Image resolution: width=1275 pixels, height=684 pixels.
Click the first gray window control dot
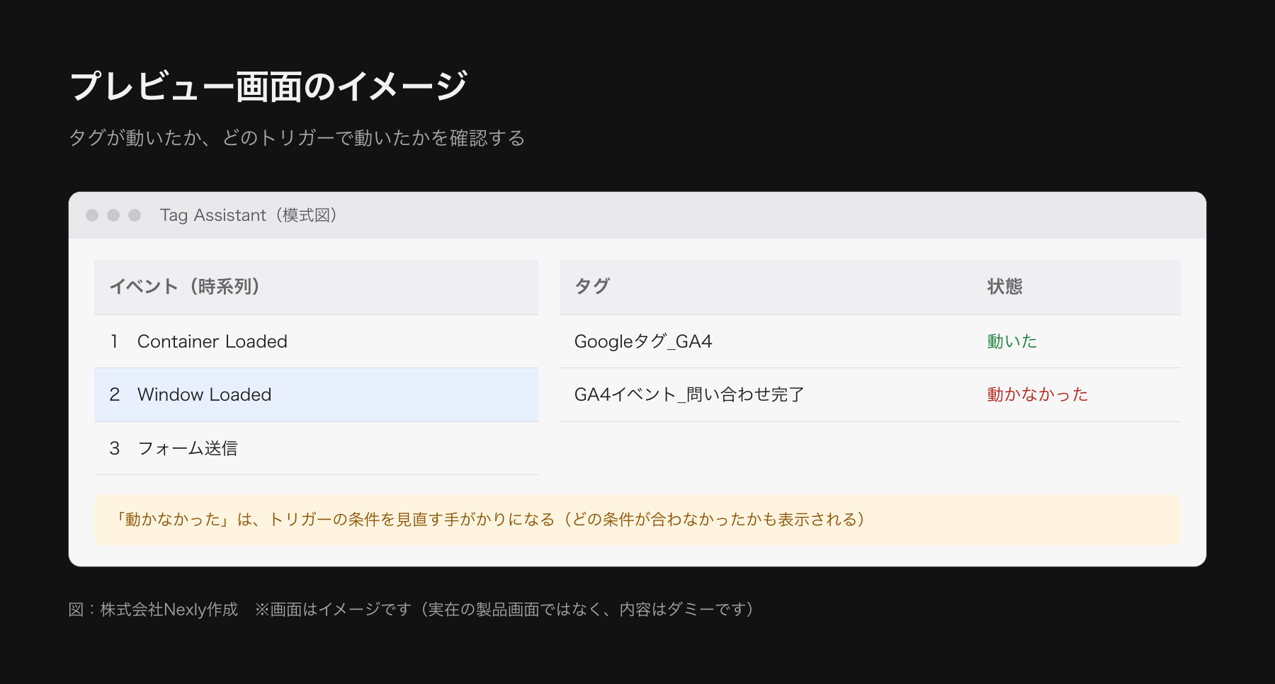(92, 215)
